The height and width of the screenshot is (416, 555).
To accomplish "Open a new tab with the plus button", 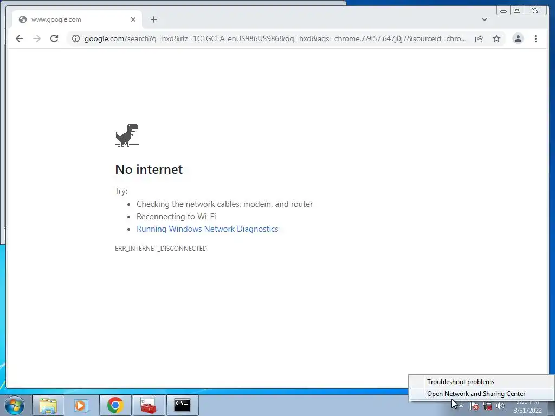I will (x=153, y=19).
